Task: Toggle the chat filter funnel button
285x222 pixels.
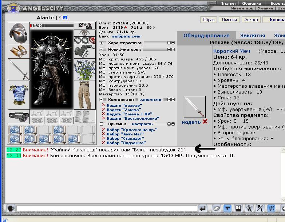Action: 227,209
